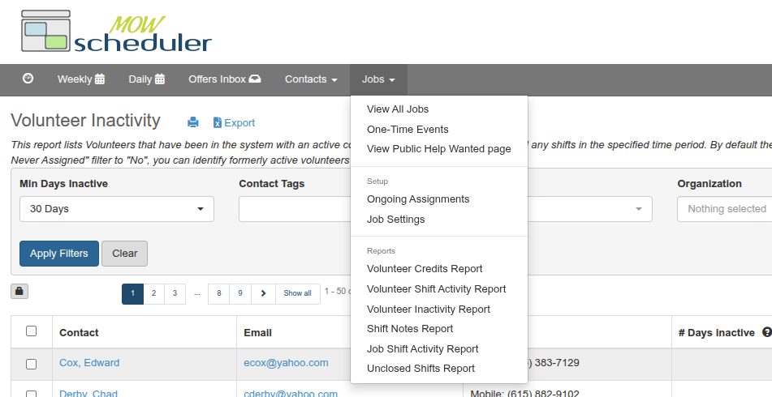
Task: Open View Public Help Wanted page
Action: 438,149
